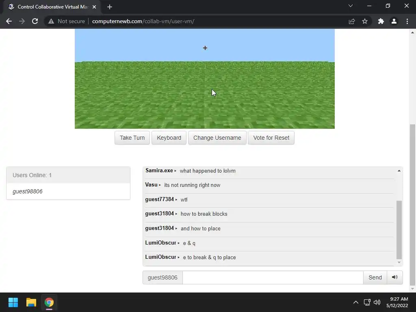This screenshot has width=416, height=312.
Task: Click message 'its not running right now'
Action: tap(192, 185)
